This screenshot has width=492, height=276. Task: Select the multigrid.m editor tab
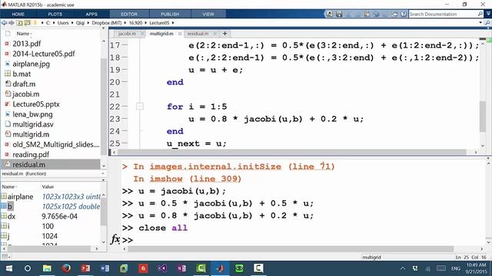(161, 34)
